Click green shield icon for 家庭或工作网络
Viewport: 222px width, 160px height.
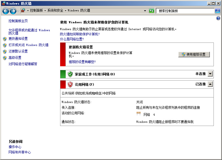tap(70, 74)
